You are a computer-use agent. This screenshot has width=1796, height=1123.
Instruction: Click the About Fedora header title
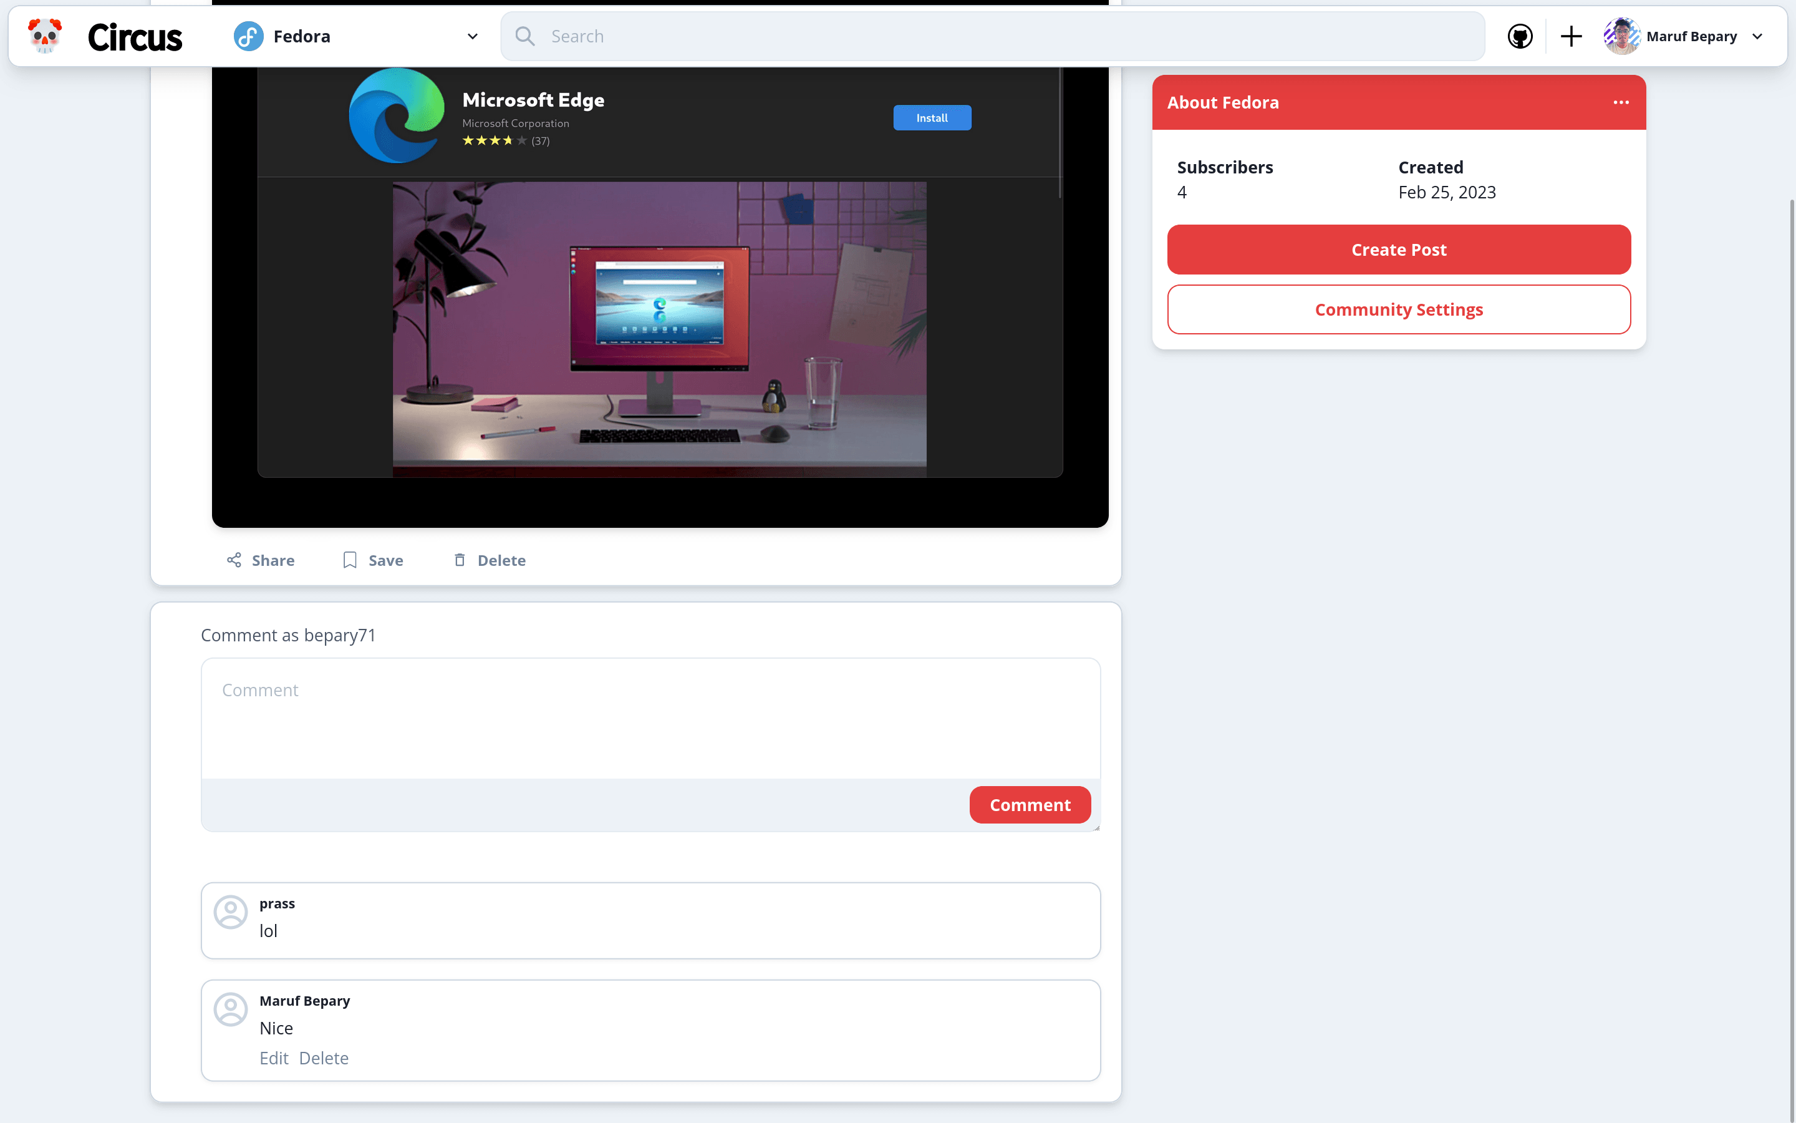1223,102
